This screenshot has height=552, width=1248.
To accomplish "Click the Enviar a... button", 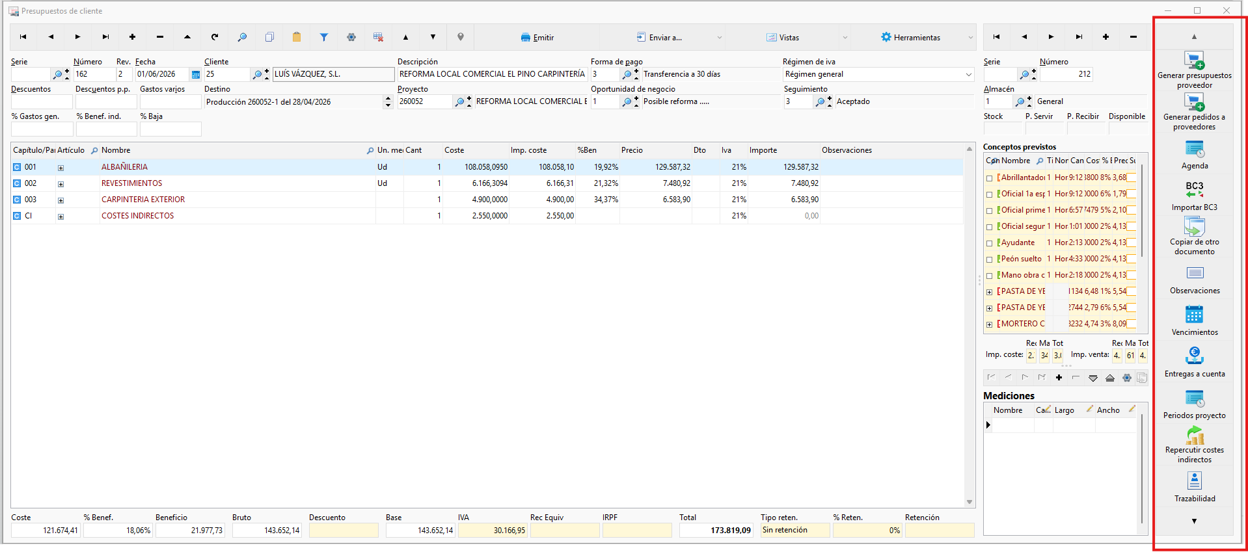I will 659,37.
